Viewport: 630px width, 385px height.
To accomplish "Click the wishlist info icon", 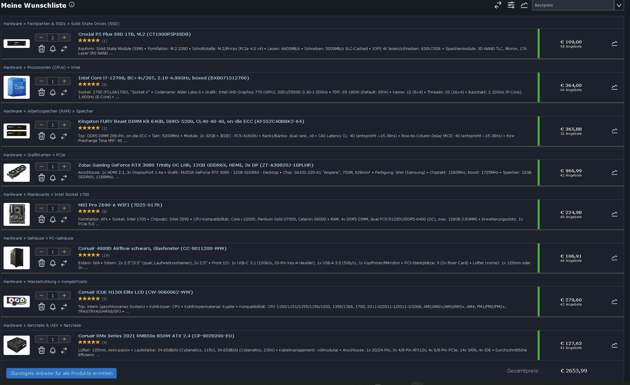I will 72,4.
